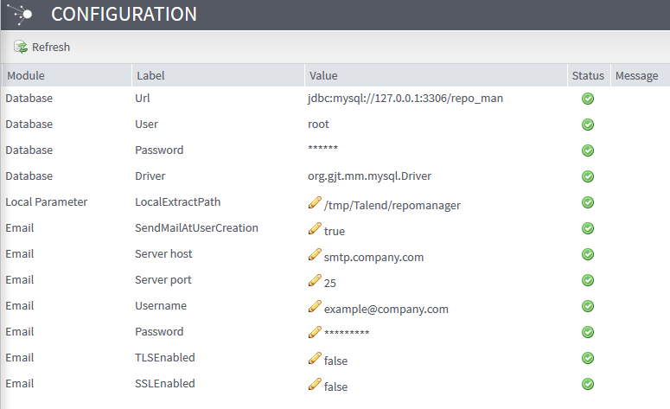Screen dimensions: 670x409
Task: Click green status check for Database Url
Action: pos(588,99)
